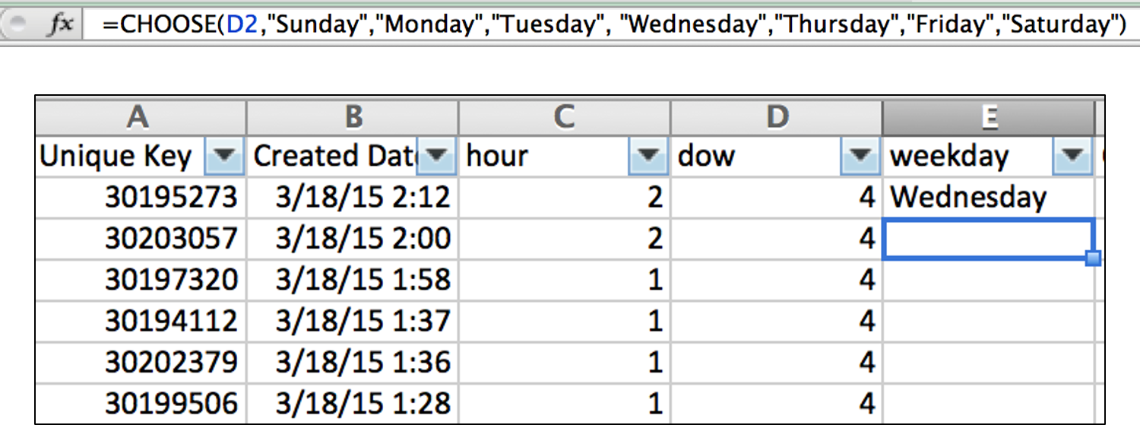The image size is (1140, 425).
Task: Open the Unique Key filter dropdown
Action: 225,157
